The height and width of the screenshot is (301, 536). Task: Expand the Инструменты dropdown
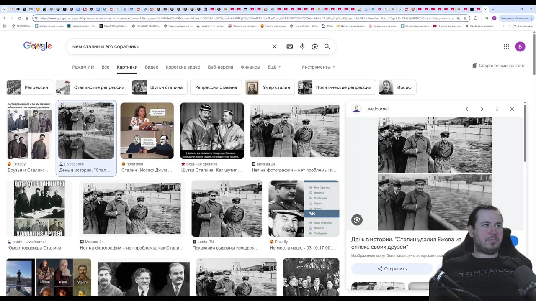coord(318,67)
